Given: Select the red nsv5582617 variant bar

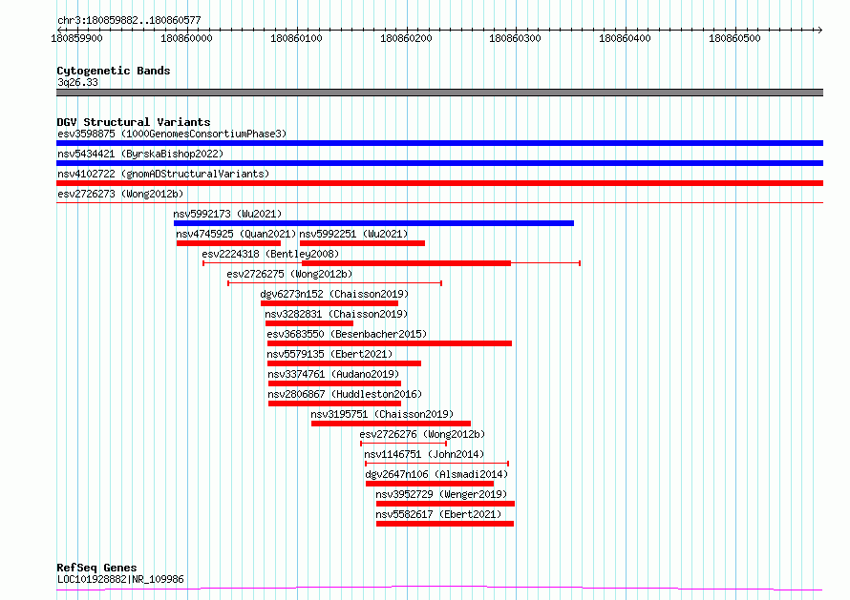Looking at the screenshot, I should click(x=445, y=524).
